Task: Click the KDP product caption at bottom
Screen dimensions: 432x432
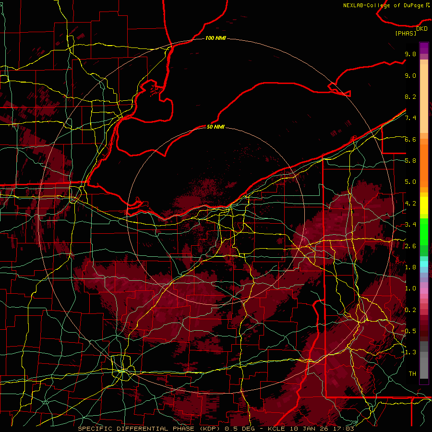Action: (216, 429)
